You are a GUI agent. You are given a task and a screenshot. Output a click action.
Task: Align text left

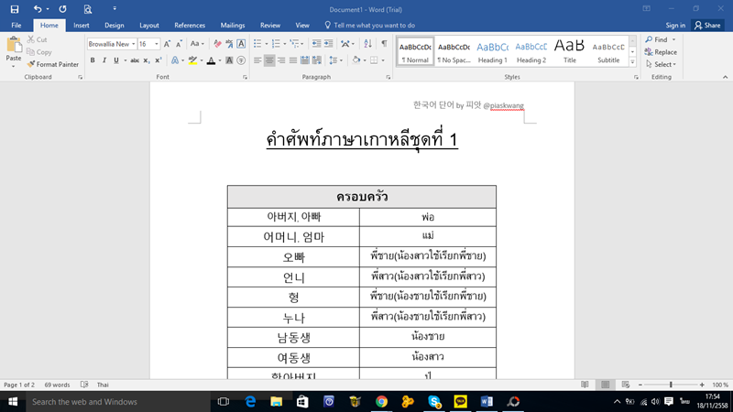click(x=257, y=60)
